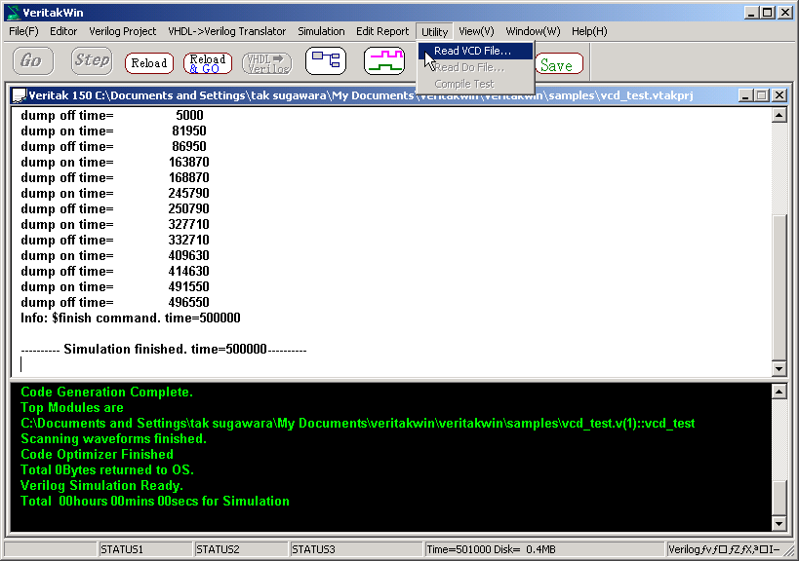
Task: Click the simulation log scrollbar thumb
Action: pos(779,286)
